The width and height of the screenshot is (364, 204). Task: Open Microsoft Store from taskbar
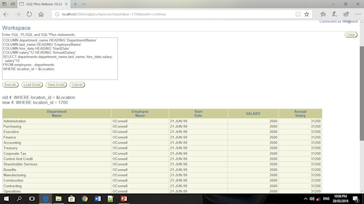point(72,199)
